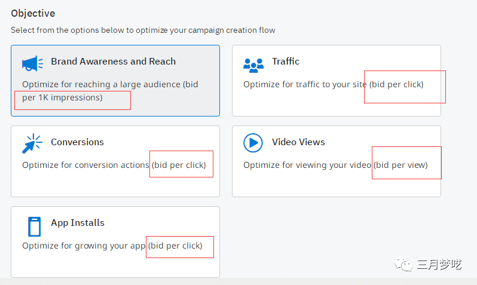The width and height of the screenshot is (477, 285).
Task: Click the Video Views play icon
Action: (253, 143)
